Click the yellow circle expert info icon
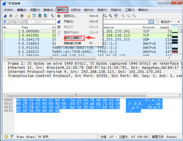 pos(6,137)
